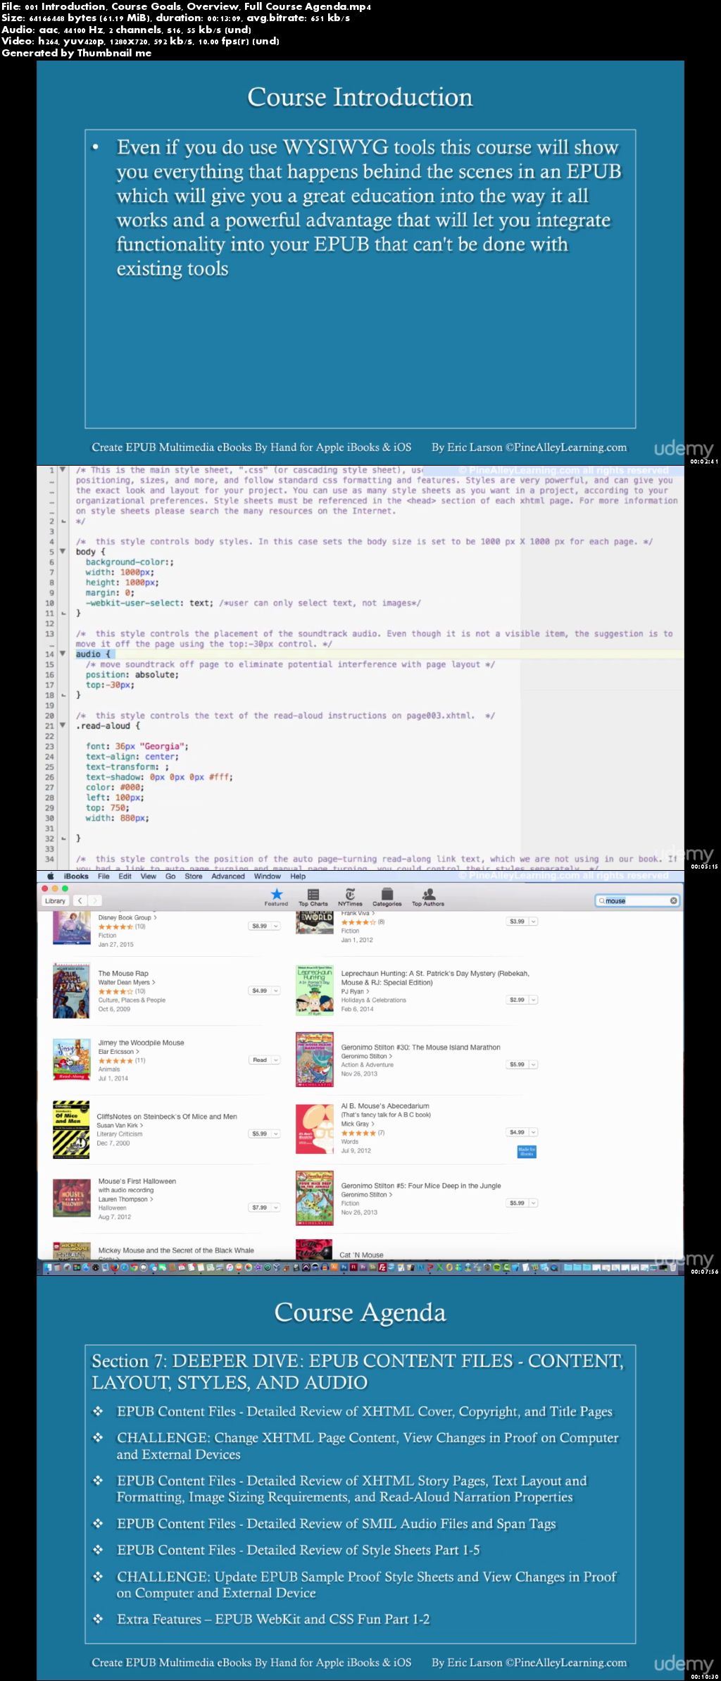Image resolution: width=721 pixels, height=1681 pixels.
Task: Click the Library button
Action: pos(55,900)
